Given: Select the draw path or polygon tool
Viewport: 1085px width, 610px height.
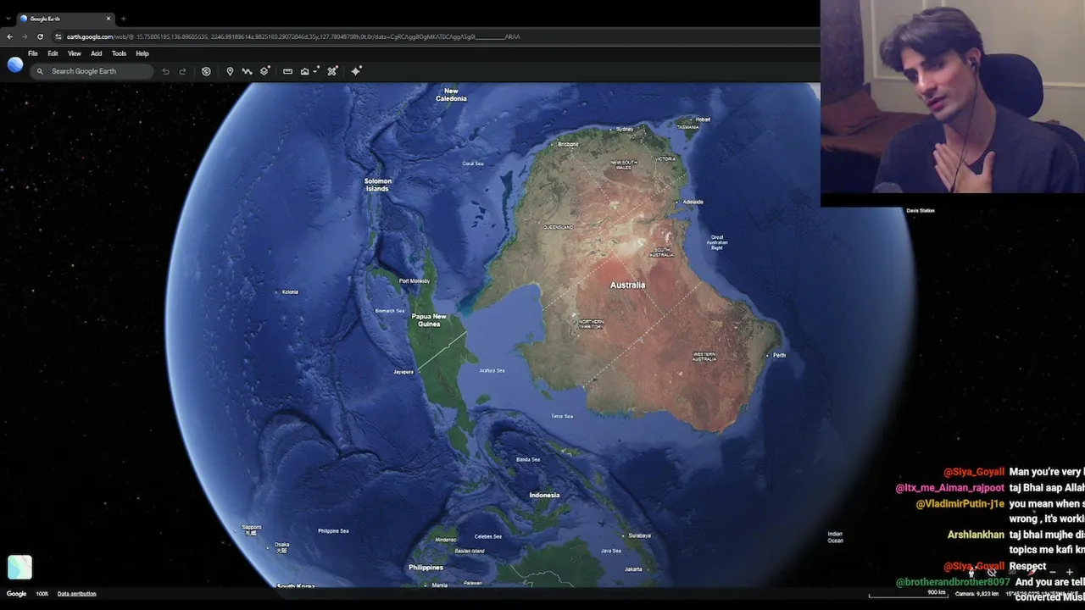Looking at the screenshot, I should click(247, 71).
